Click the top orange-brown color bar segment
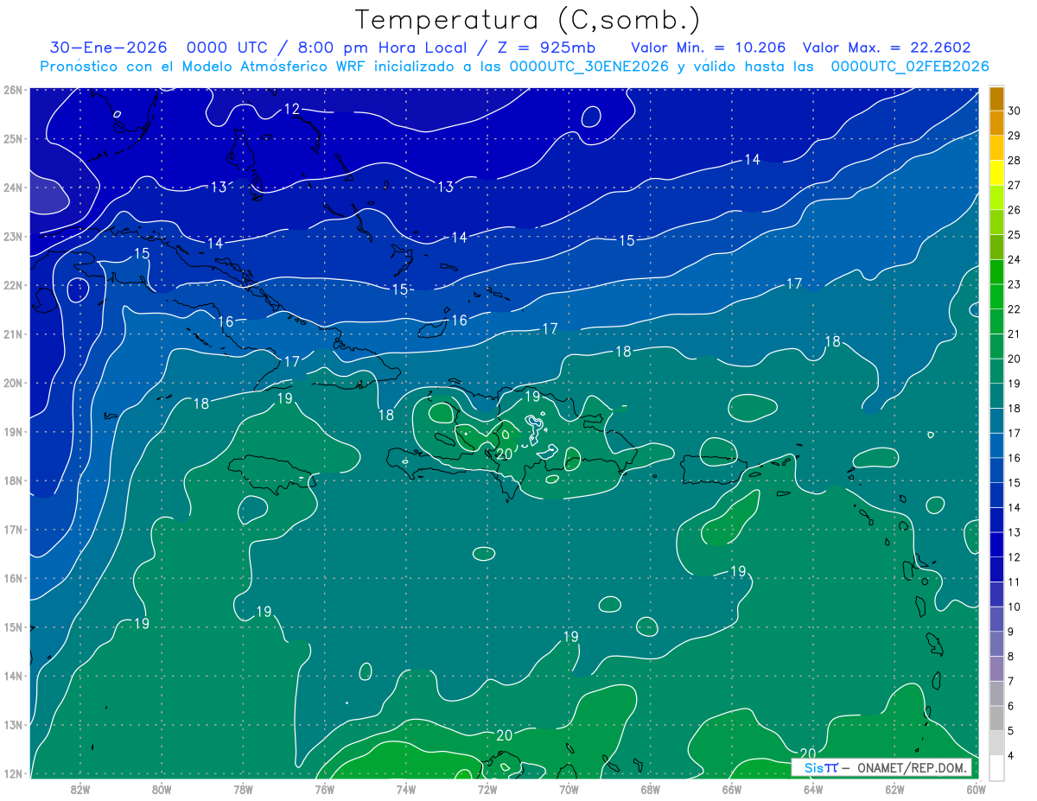The height and width of the screenshot is (801, 1037). (996, 98)
